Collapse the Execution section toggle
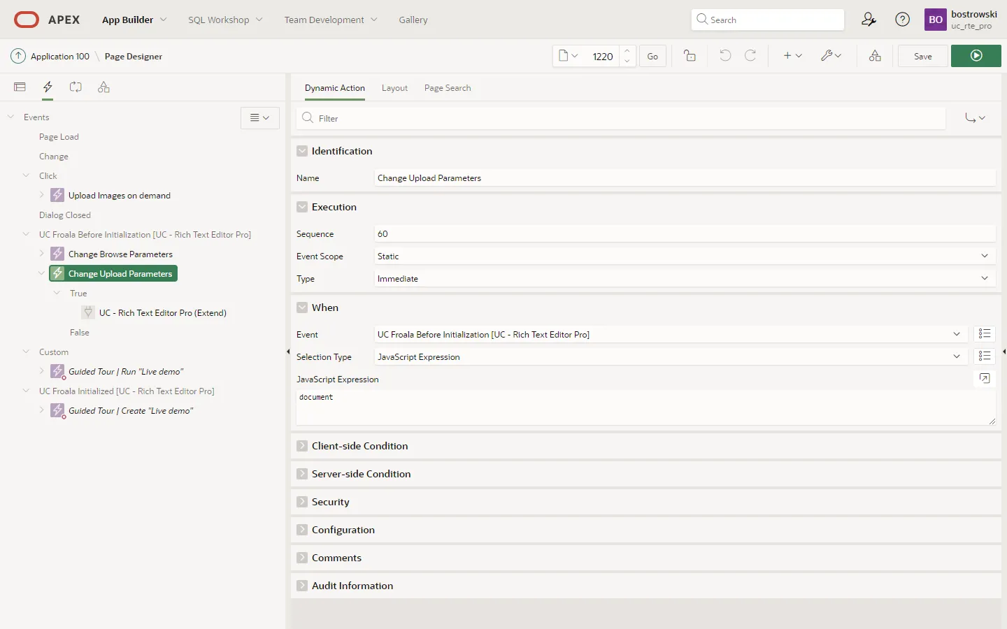1007x629 pixels. pos(302,207)
